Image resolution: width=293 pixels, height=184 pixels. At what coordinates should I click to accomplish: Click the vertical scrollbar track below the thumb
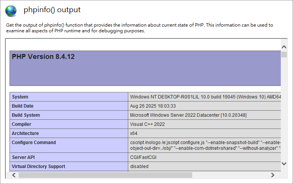[284, 114]
